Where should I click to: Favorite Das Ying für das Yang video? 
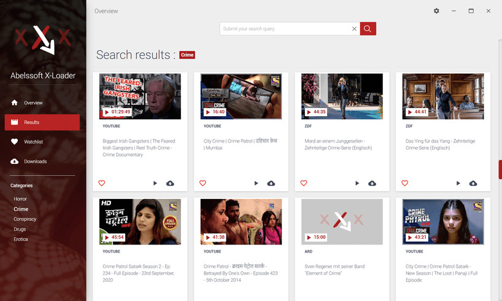(404, 183)
